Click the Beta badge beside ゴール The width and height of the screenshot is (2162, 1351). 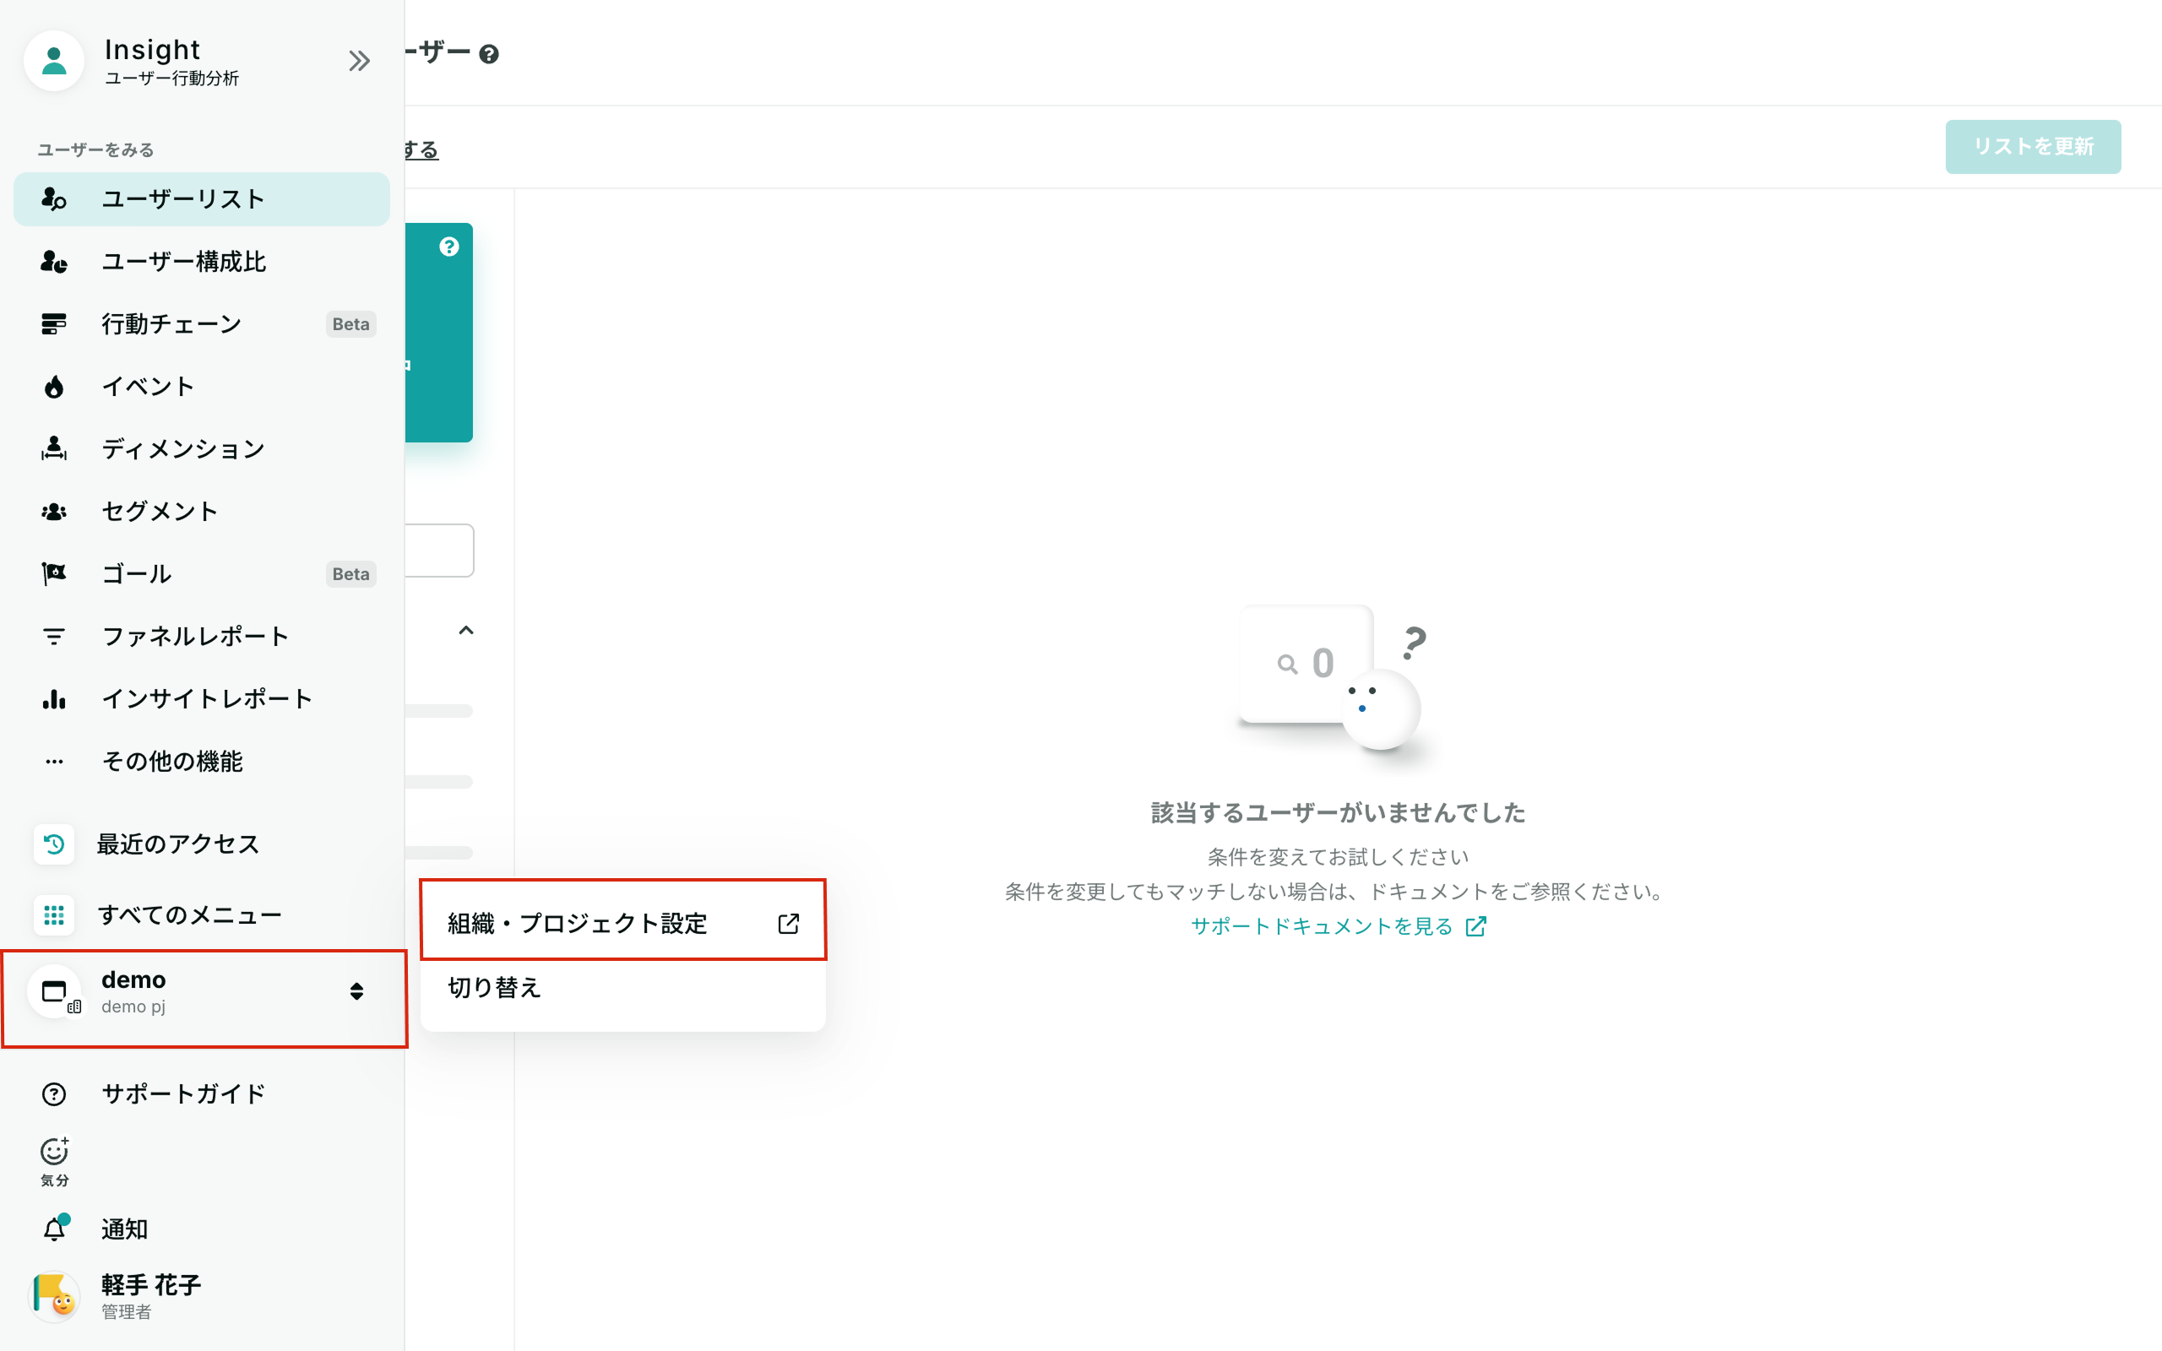point(351,573)
